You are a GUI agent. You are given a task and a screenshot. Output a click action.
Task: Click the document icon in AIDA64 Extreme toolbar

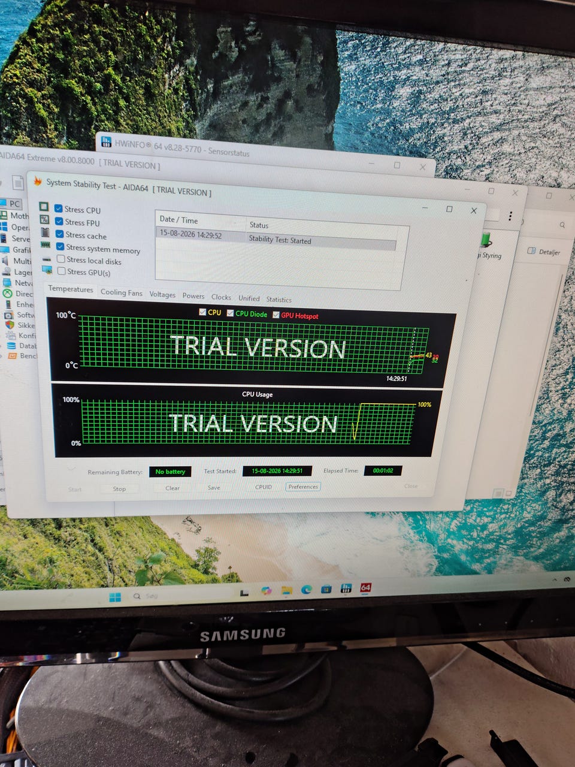[19, 182]
